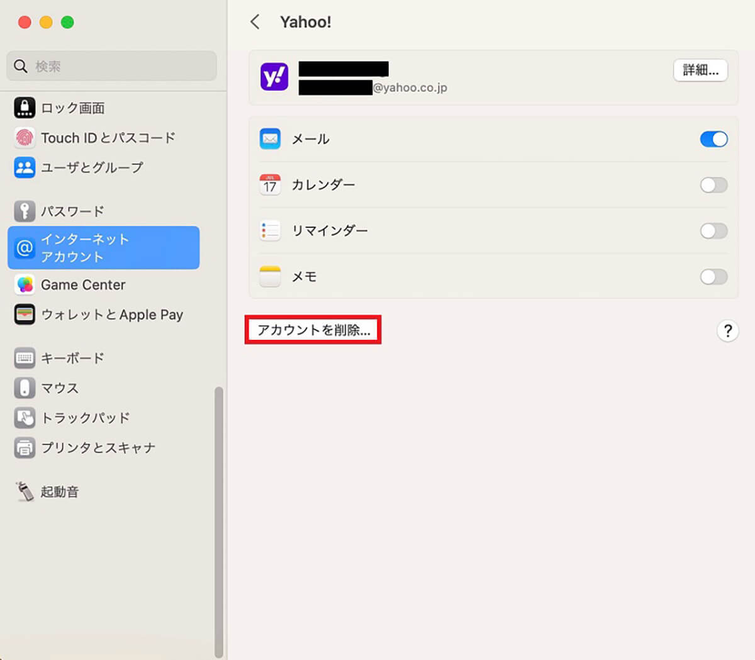This screenshot has height=660, width=755.
Task: Click the Users & Groups (ユーザとグループ) icon
Action: tap(25, 167)
